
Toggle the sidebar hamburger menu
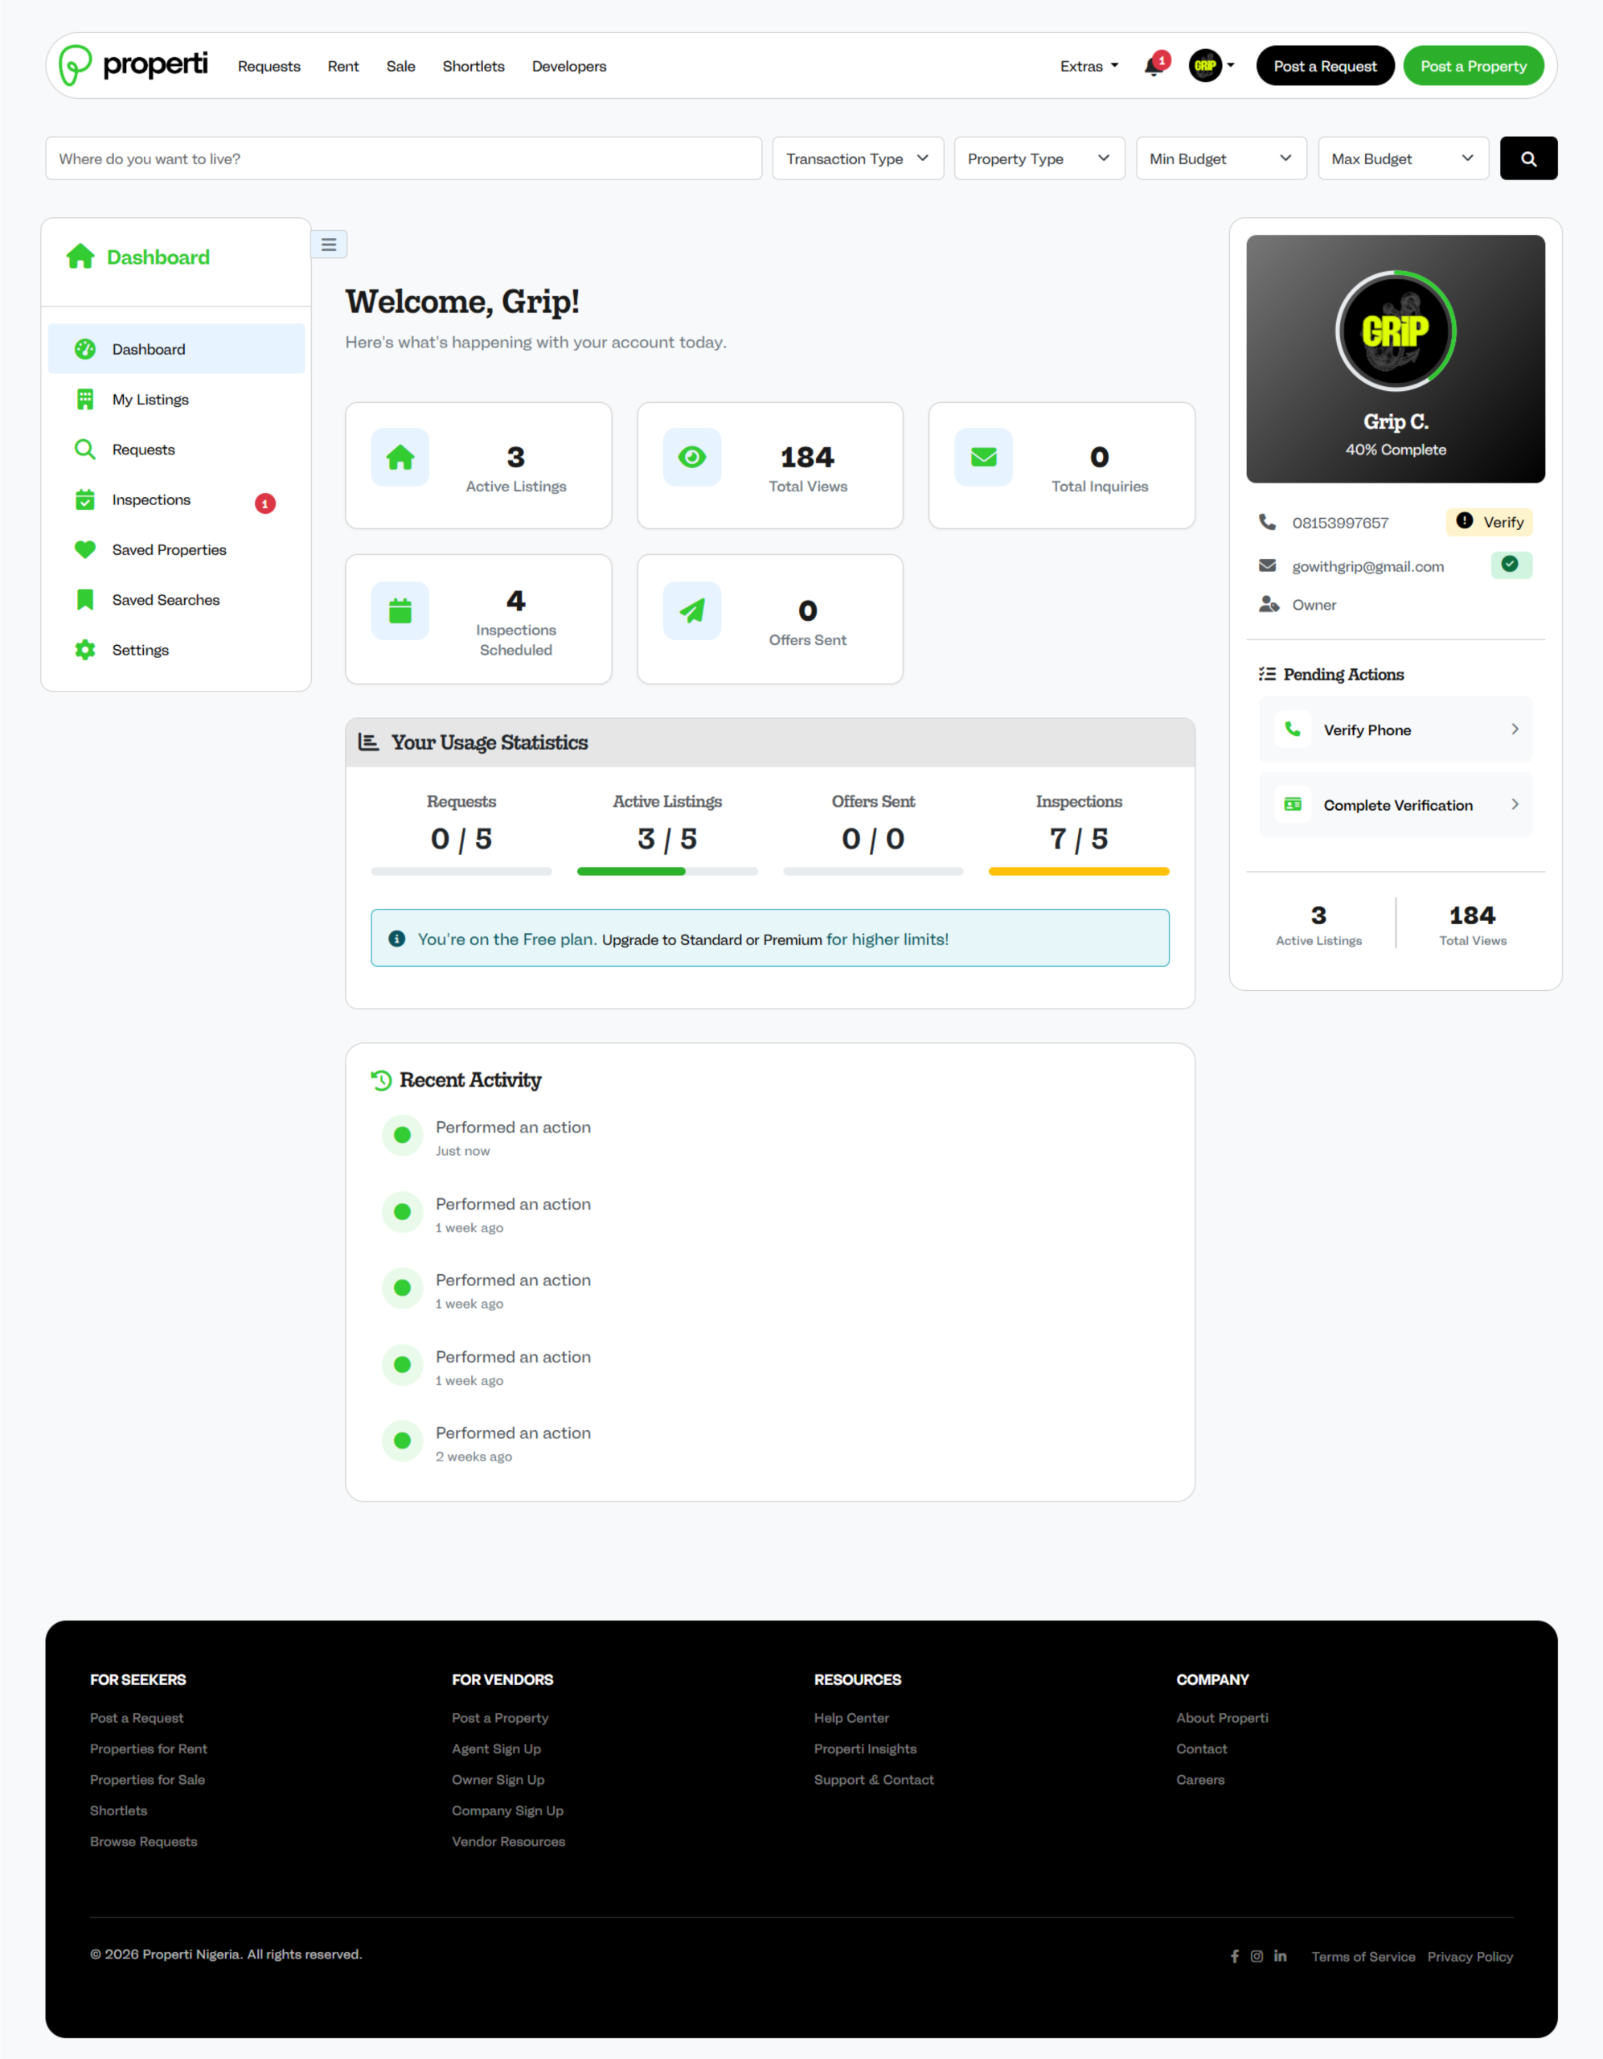tap(329, 245)
